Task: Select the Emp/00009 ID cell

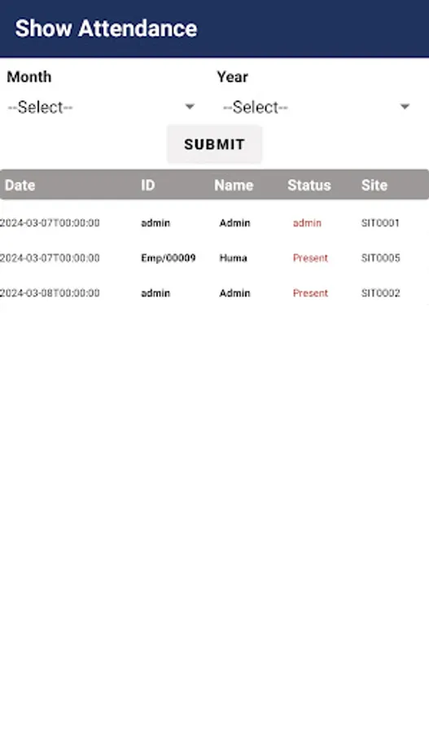Action: [x=169, y=258]
